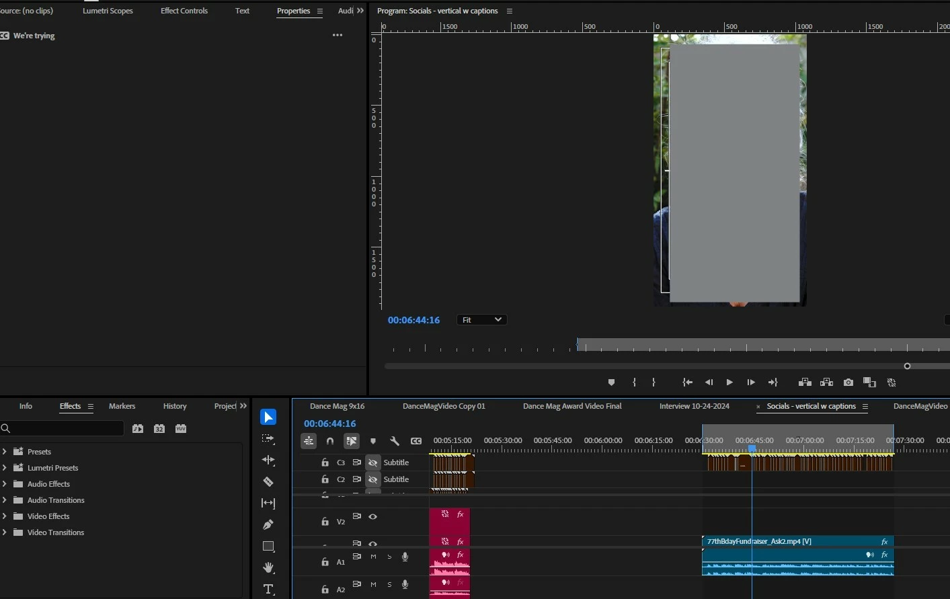Image resolution: width=950 pixels, height=599 pixels.
Task: Select the Hand tool
Action: pyautogui.click(x=268, y=567)
